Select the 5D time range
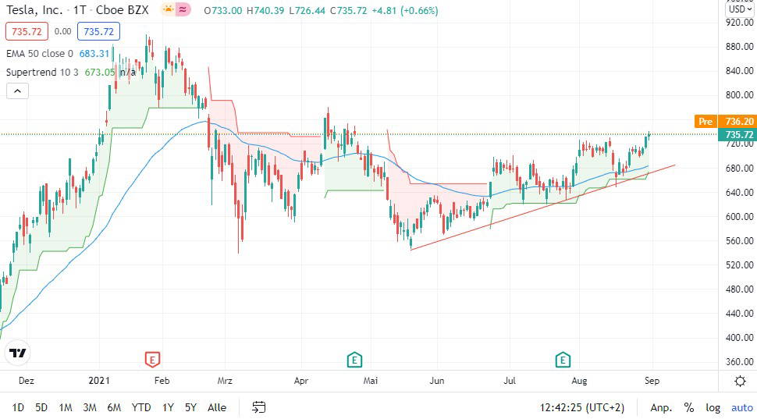The image size is (757, 419). click(x=41, y=407)
